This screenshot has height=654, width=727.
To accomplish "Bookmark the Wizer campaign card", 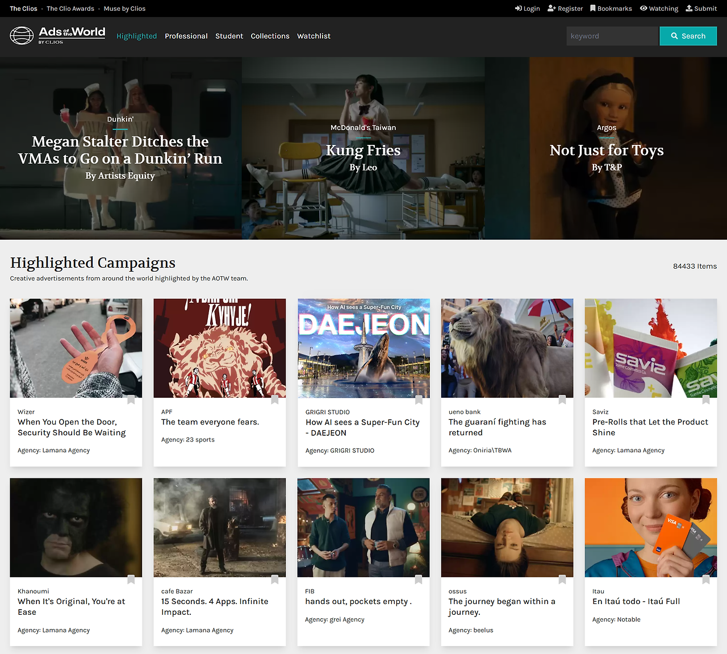I will tap(131, 399).
